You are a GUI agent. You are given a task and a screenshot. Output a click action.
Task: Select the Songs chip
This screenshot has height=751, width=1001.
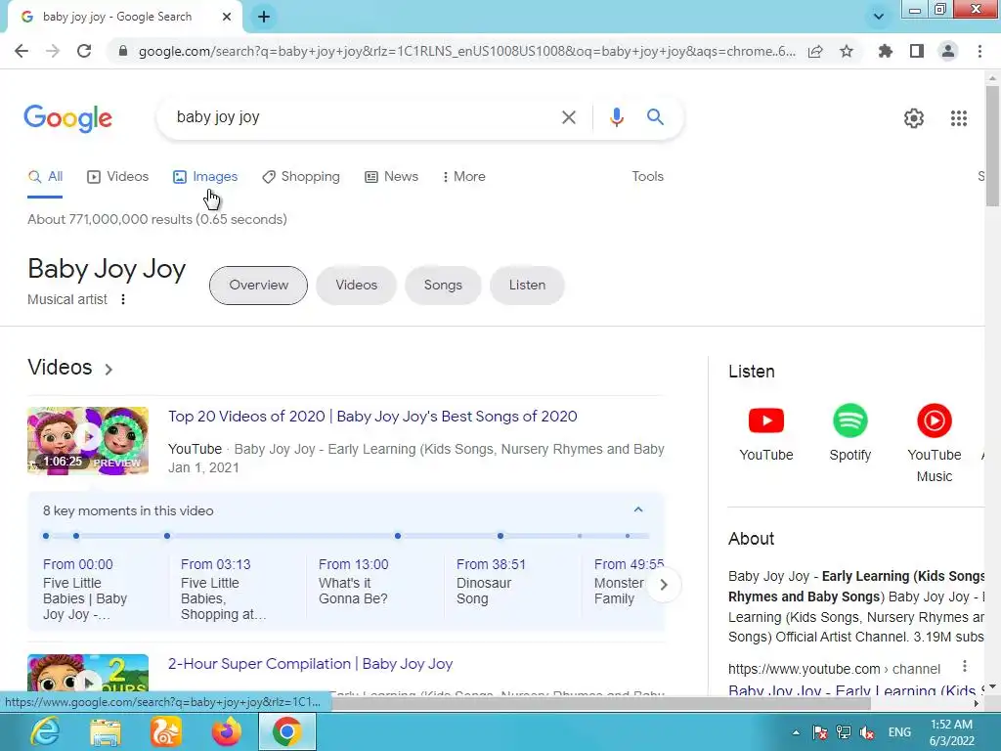point(443,286)
